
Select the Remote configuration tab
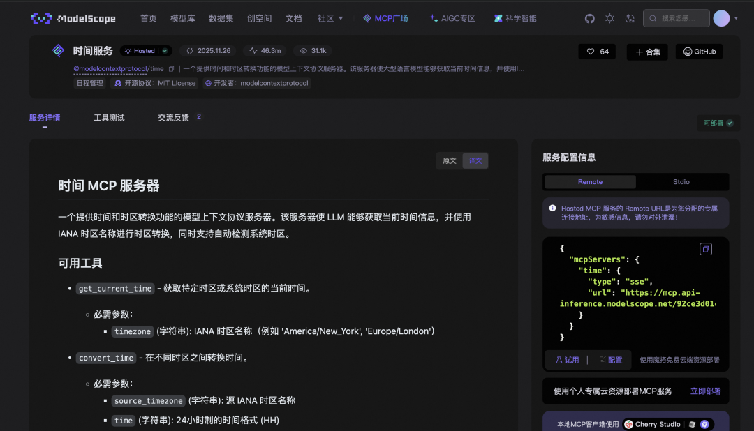590,181
